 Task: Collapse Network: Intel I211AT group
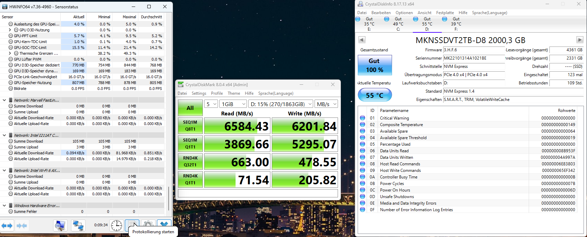pyautogui.click(x=4, y=135)
